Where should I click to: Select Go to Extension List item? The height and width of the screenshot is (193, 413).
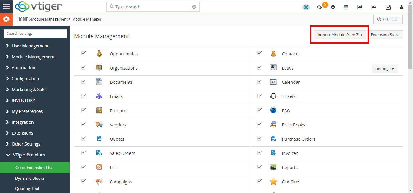[x=35, y=168]
